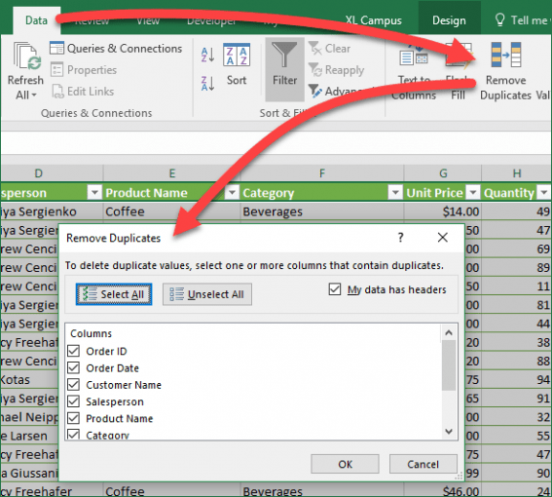Screen dimensions: 552x497
Task: Click the $14.00 unit price cell
Action: [443, 211]
